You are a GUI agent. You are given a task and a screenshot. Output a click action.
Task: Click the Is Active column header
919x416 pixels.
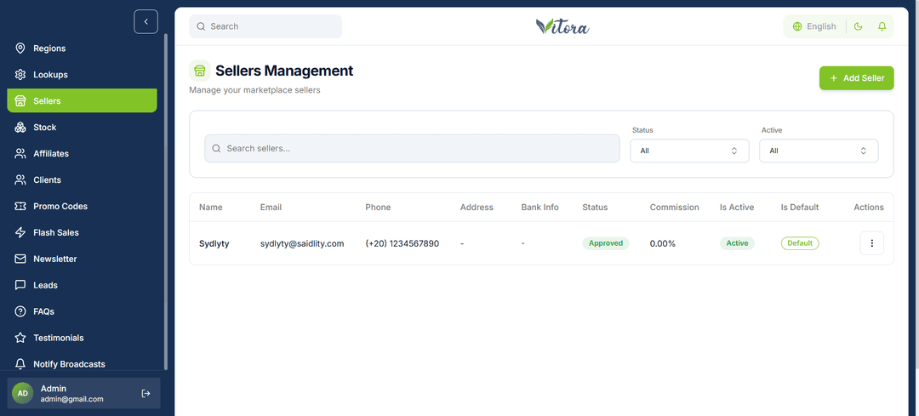pyautogui.click(x=737, y=207)
